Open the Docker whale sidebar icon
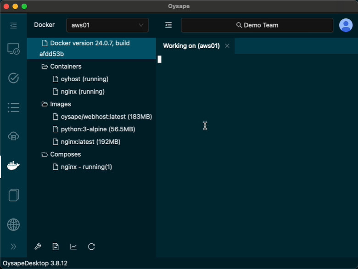This screenshot has width=358, height=269. point(13,166)
